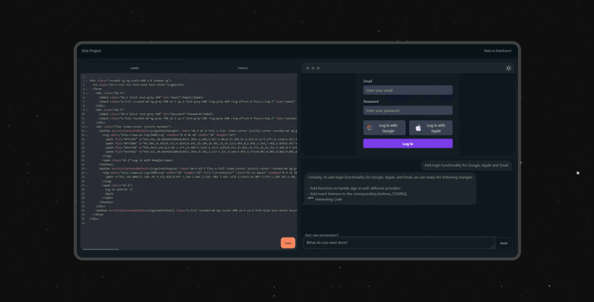Focus the What do you want done box
Image resolution: width=594 pixels, height=302 pixels.
coord(399,243)
